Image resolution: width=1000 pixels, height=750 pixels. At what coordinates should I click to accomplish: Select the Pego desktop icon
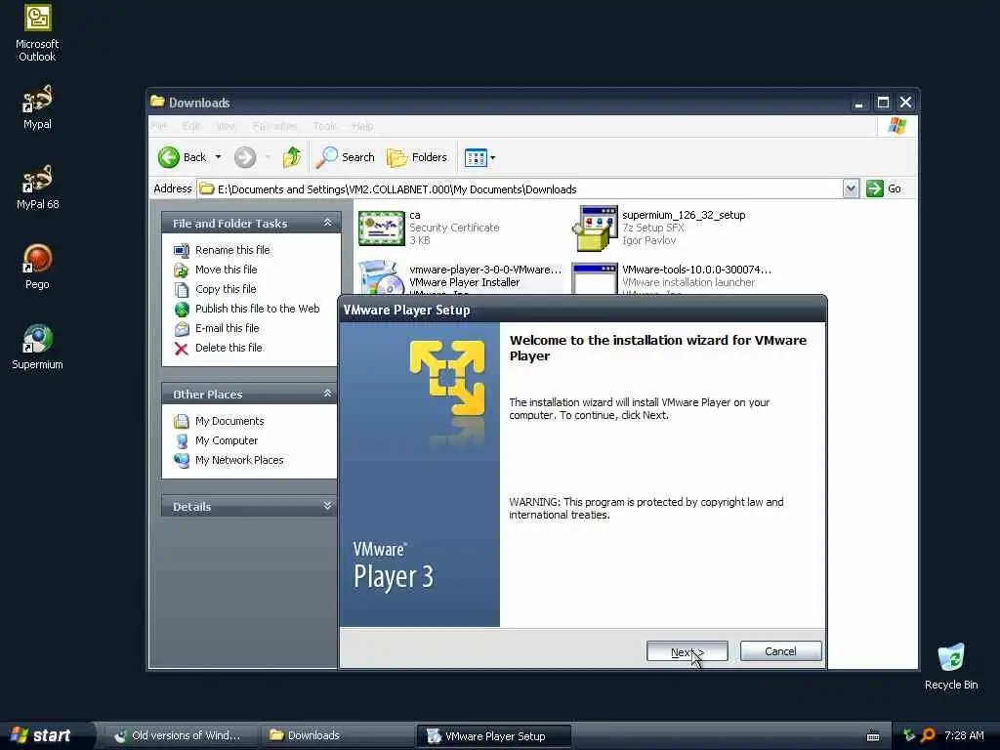pyautogui.click(x=37, y=267)
